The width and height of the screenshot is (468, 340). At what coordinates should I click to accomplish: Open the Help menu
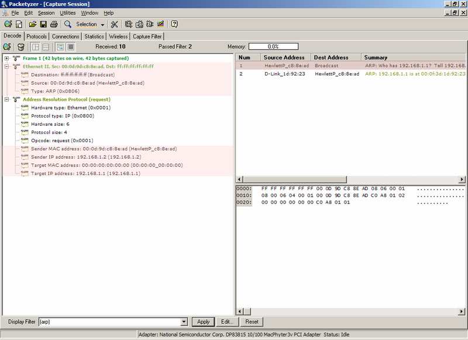click(109, 13)
